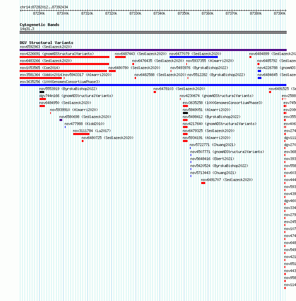The width and height of the screenshot is (296, 301).
Task: Open dgv744n166 gnomAD variant label
Action: click(x=76, y=96)
